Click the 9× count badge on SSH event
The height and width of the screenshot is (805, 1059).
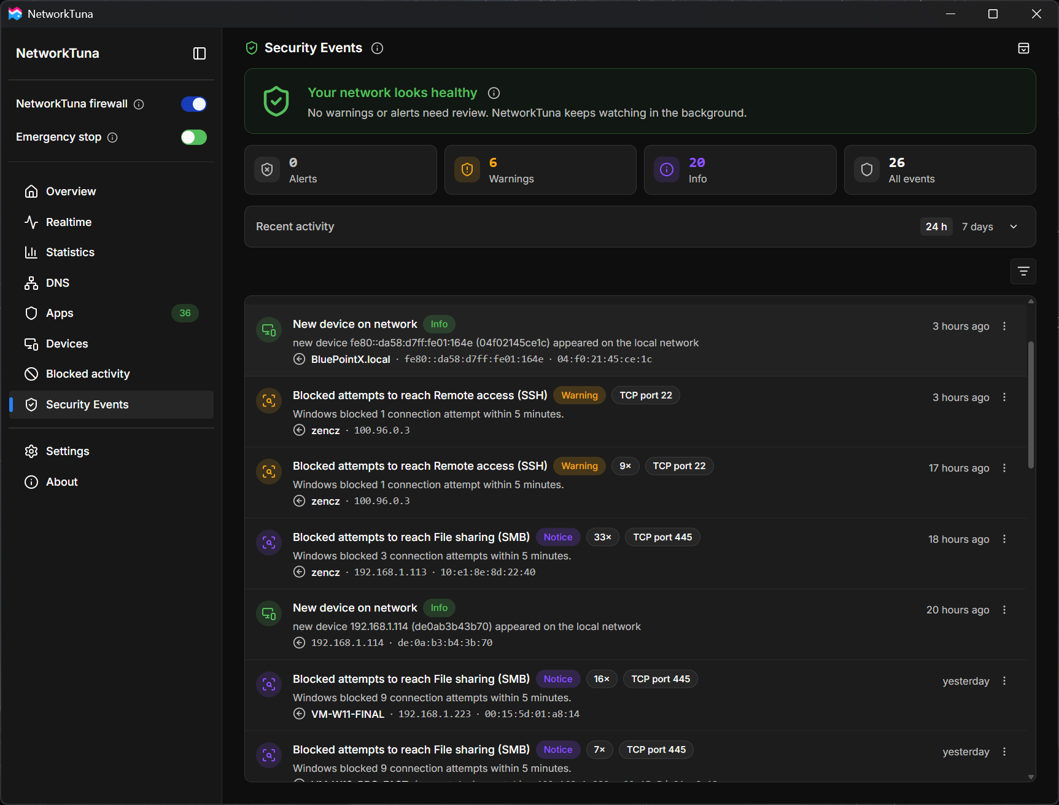pyautogui.click(x=625, y=466)
